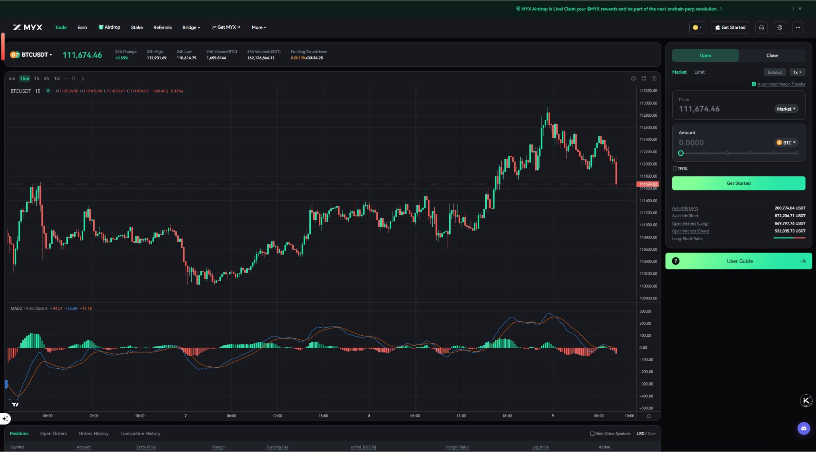The height and width of the screenshot is (452, 816).
Task: Open three-dots more options in header
Action: 798,27
